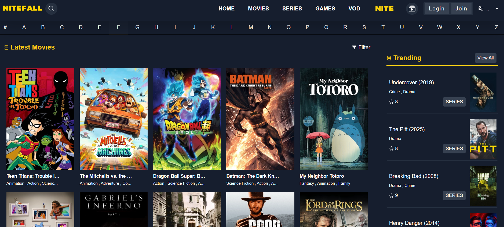Click the SERIES badge for Undercover

click(454, 102)
